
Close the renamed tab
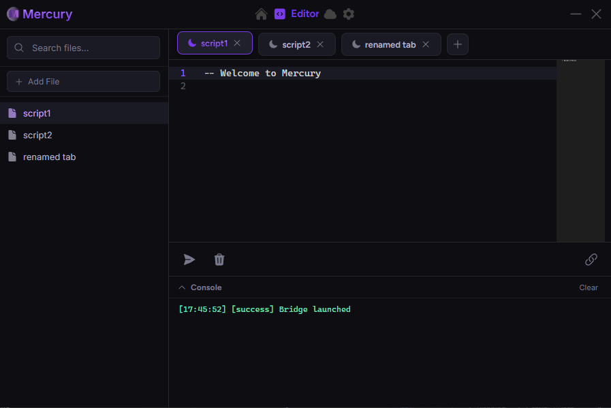426,44
